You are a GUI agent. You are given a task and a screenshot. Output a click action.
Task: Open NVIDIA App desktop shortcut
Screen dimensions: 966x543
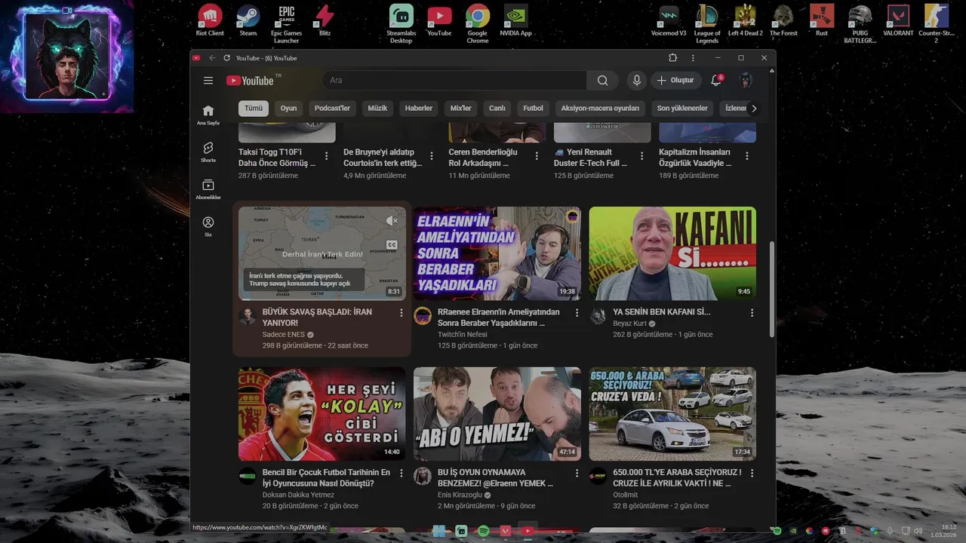(x=515, y=20)
